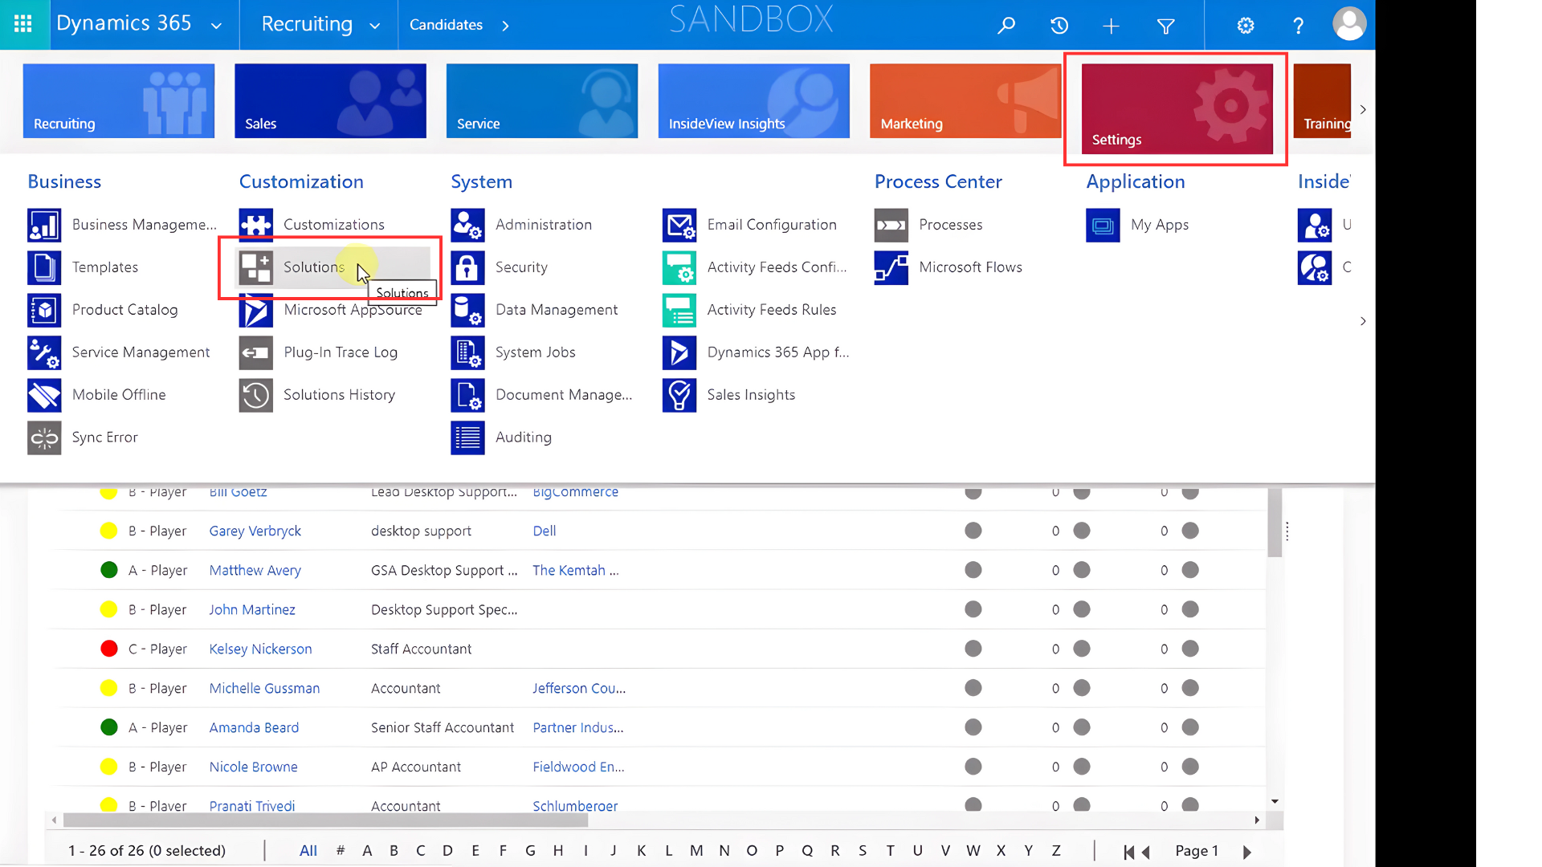The height and width of the screenshot is (867, 1542).
Task: Open the Sales app tile
Action: [330, 101]
